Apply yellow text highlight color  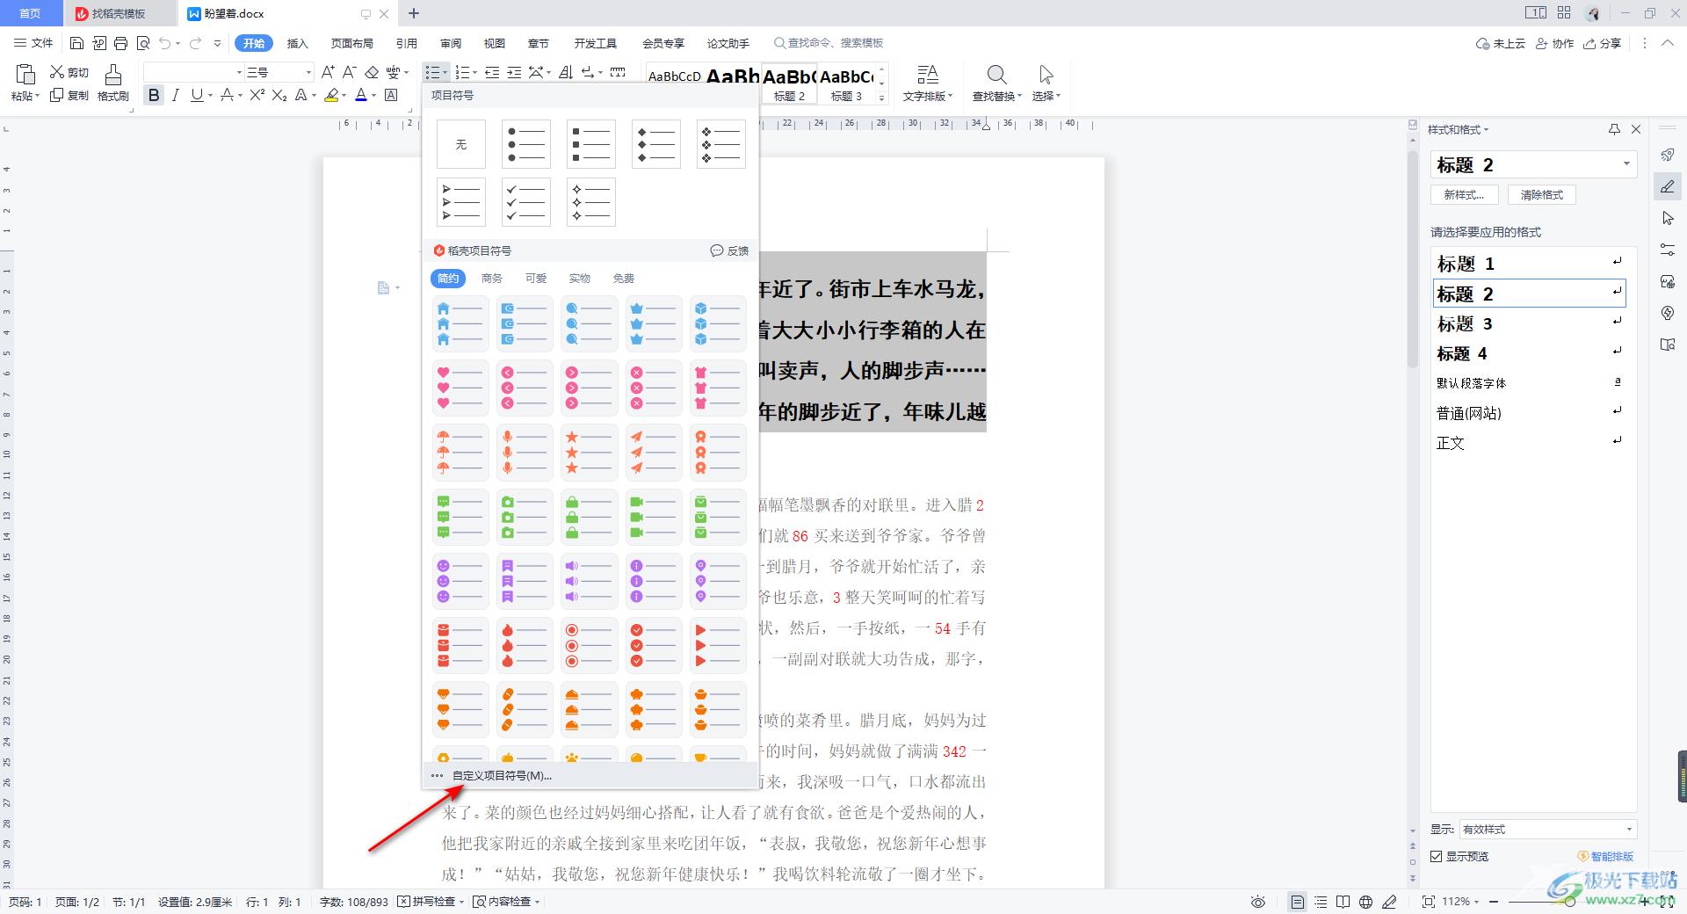tap(331, 95)
